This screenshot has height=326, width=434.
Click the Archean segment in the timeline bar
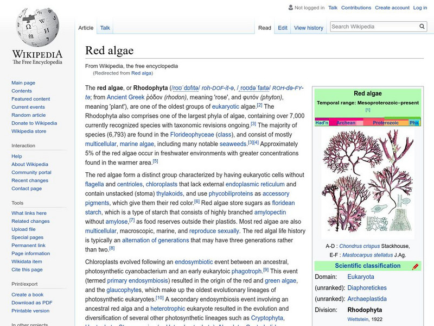click(346, 123)
